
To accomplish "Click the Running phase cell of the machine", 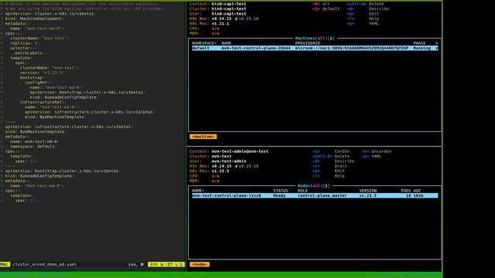I will pos(422,48).
